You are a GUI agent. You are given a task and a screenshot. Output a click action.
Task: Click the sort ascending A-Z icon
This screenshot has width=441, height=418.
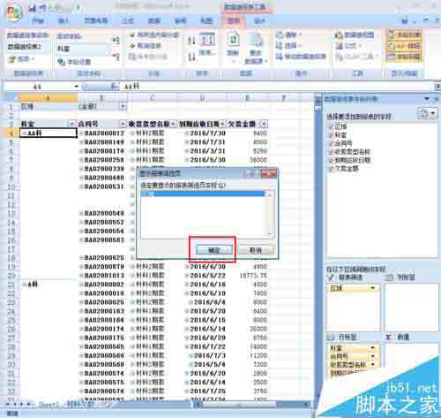click(x=191, y=41)
